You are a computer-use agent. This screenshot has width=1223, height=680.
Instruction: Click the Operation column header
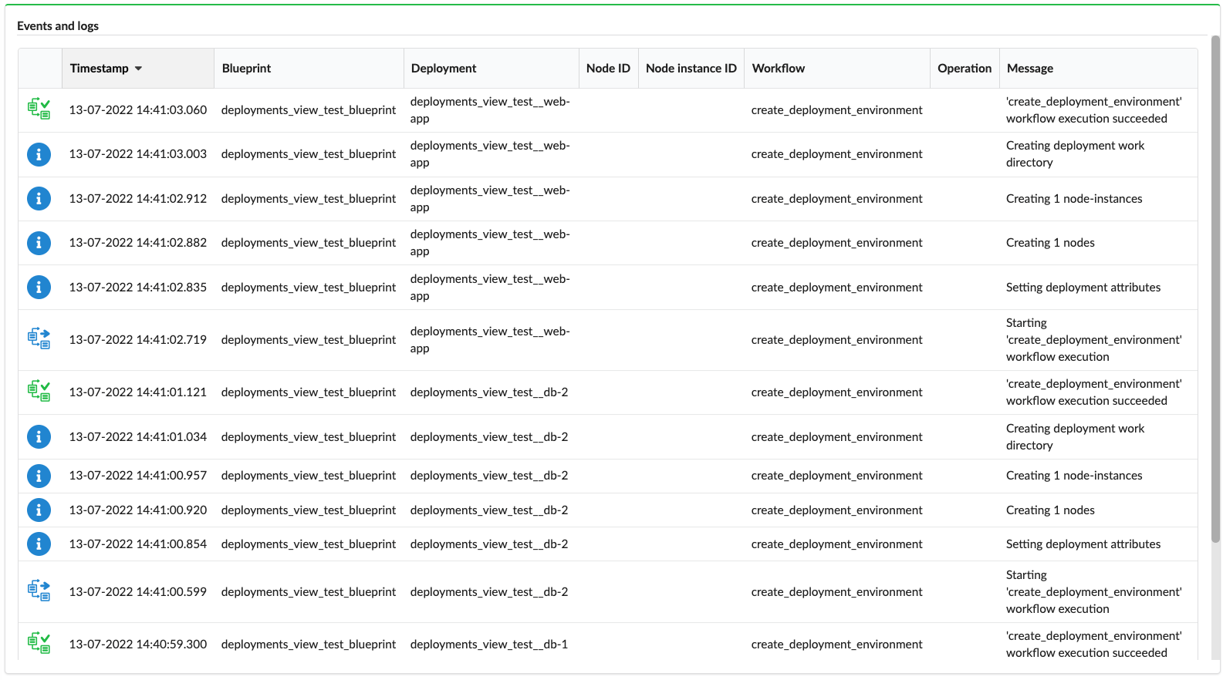pyautogui.click(x=965, y=68)
